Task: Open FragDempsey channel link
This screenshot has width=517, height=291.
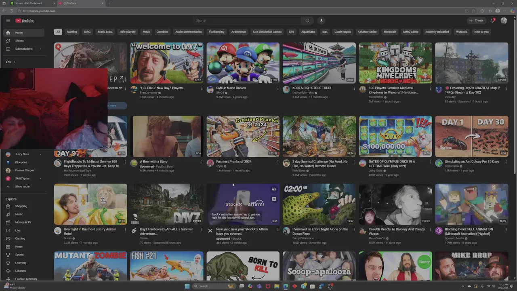Action: [x=149, y=93]
